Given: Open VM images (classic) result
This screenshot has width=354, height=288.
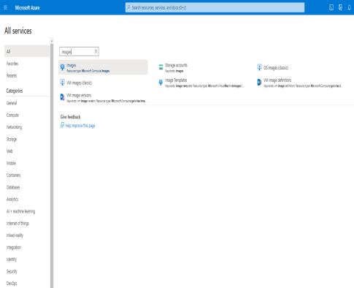Looking at the screenshot, I should pos(80,83).
